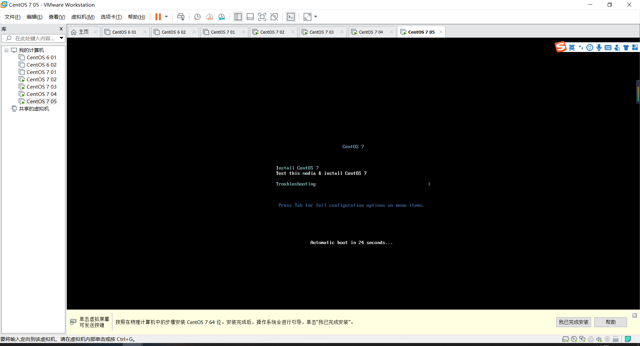
Task: Click the sound card status icon
Action: (x=599, y=339)
